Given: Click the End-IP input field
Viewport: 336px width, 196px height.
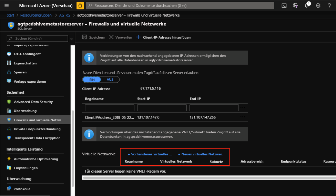Looking at the screenshot, I should [x=214, y=108].
